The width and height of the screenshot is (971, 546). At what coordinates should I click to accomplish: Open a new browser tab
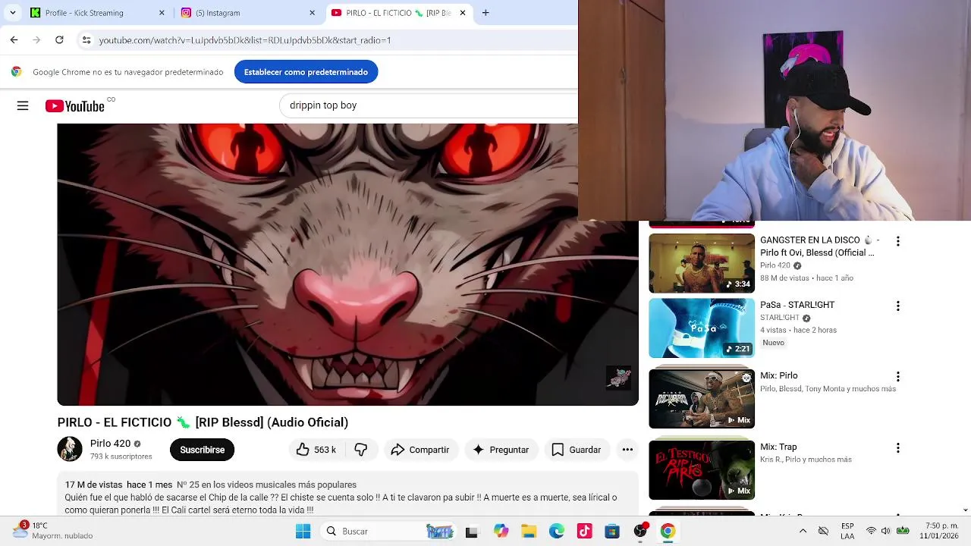point(485,13)
